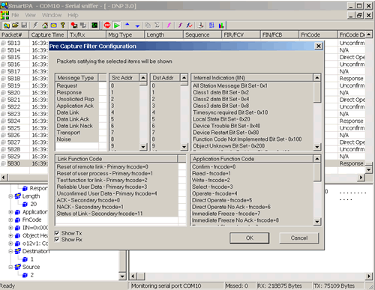
Task: Click Cancel in the filter dialog
Action: point(299,238)
